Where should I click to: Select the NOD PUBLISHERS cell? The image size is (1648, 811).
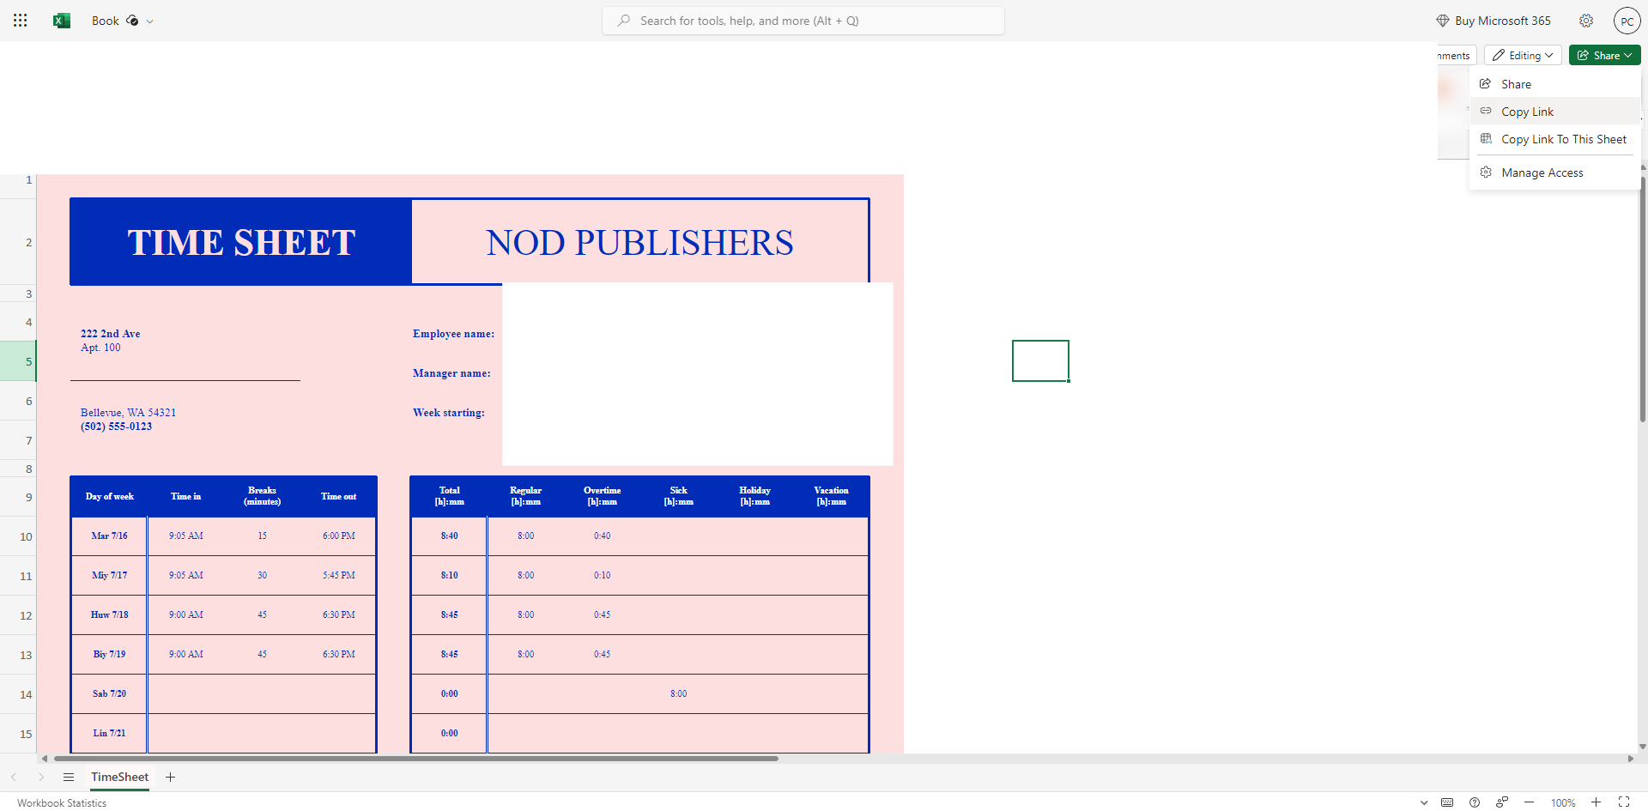coord(639,242)
